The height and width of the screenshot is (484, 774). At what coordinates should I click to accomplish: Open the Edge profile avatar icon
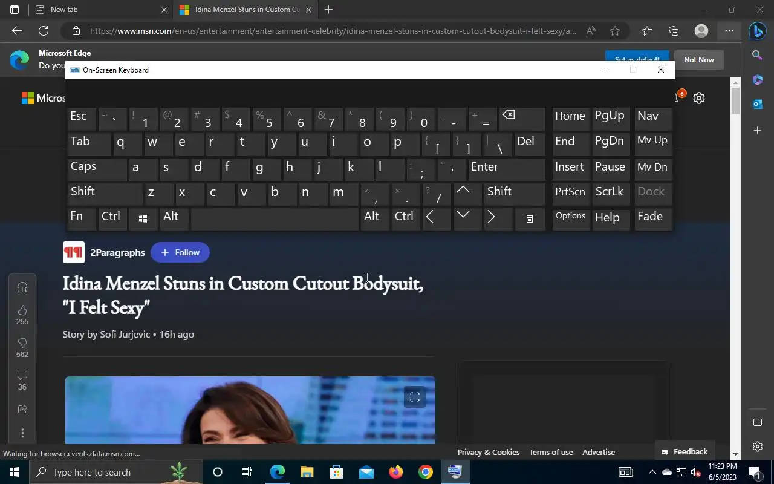coord(701,31)
